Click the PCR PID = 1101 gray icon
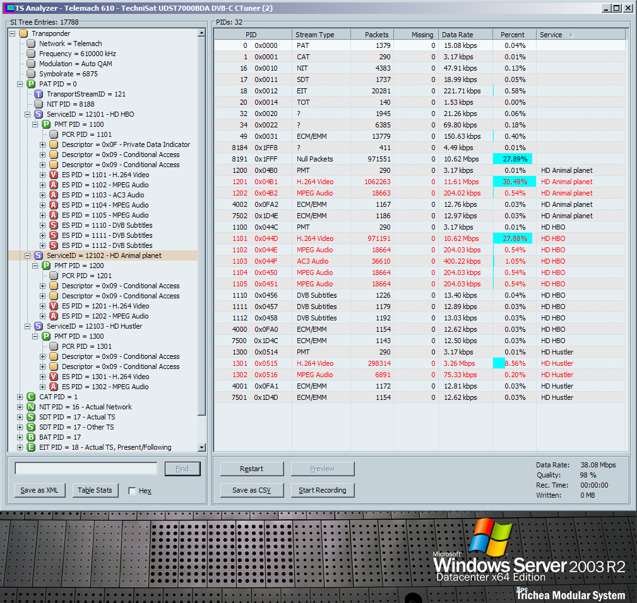The image size is (637, 603). point(54,134)
